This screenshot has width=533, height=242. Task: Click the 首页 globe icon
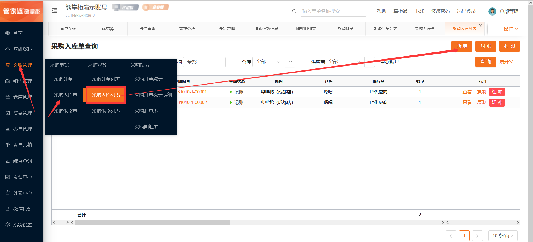tap(8, 33)
